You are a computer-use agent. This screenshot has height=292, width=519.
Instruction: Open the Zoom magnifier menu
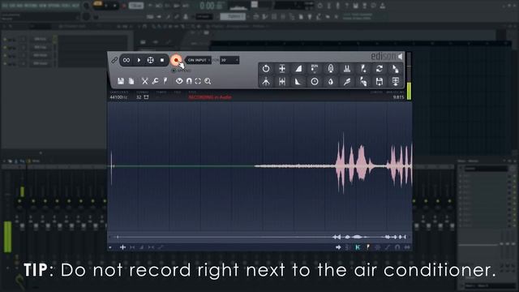tap(208, 81)
